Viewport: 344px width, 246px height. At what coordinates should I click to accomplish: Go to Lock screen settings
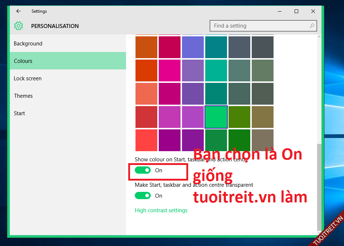tap(28, 78)
